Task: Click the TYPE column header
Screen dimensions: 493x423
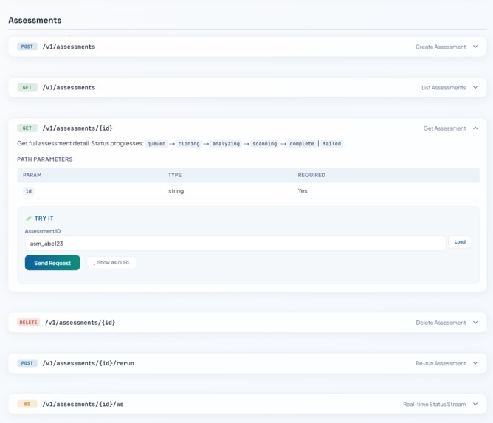Action: pyautogui.click(x=175, y=175)
